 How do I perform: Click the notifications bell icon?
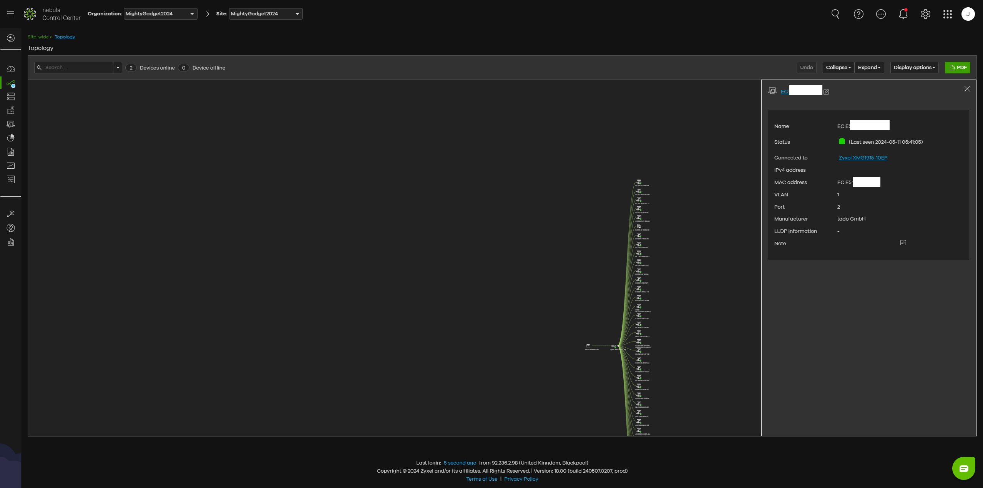click(x=903, y=14)
